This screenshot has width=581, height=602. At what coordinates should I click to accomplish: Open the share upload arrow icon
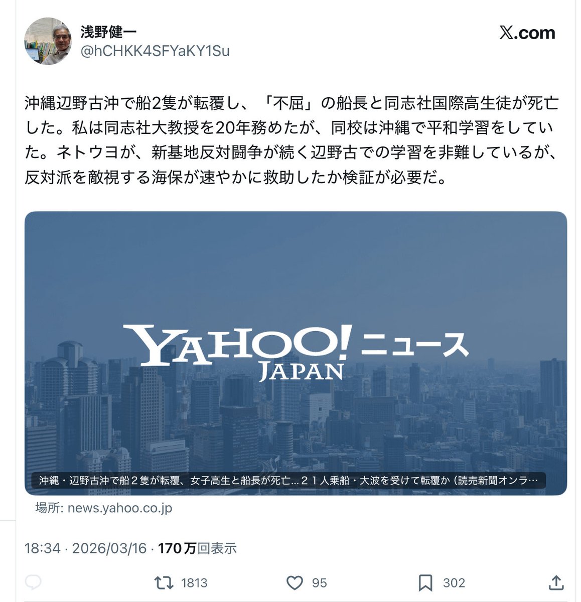click(556, 582)
